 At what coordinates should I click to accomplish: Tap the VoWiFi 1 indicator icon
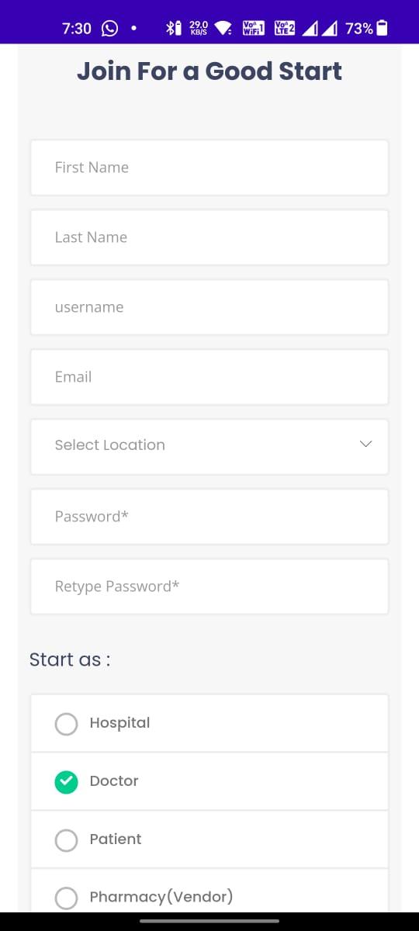(254, 29)
